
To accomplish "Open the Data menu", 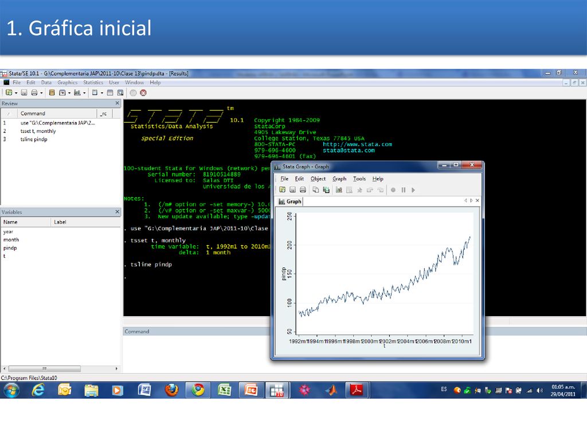I will point(46,82).
